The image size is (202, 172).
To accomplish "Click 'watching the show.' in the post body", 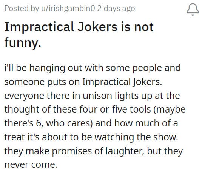I will pyautogui.click(x=136, y=138).
